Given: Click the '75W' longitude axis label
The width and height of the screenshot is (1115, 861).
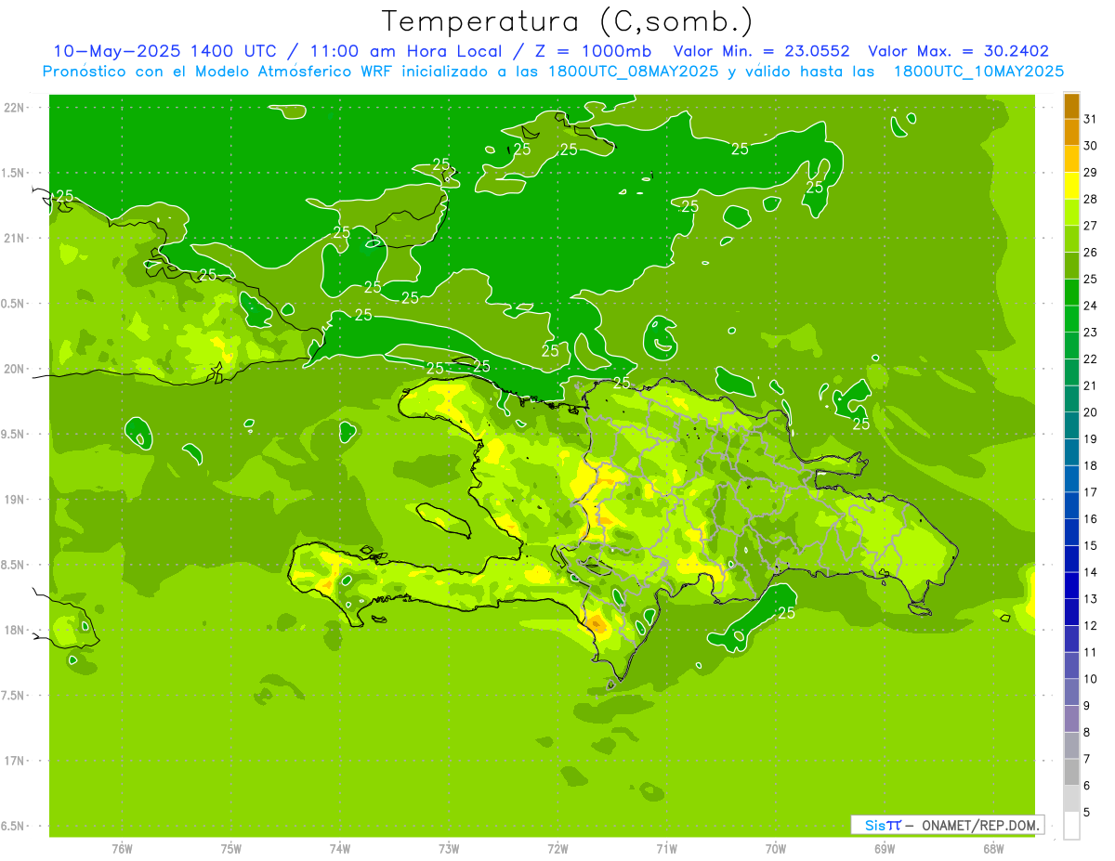Looking at the screenshot, I should tap(231, 849).
